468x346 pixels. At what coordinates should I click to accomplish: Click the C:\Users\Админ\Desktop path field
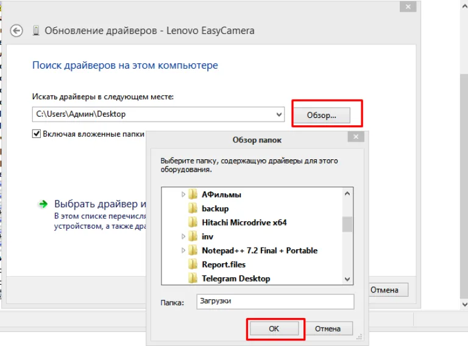158,114
